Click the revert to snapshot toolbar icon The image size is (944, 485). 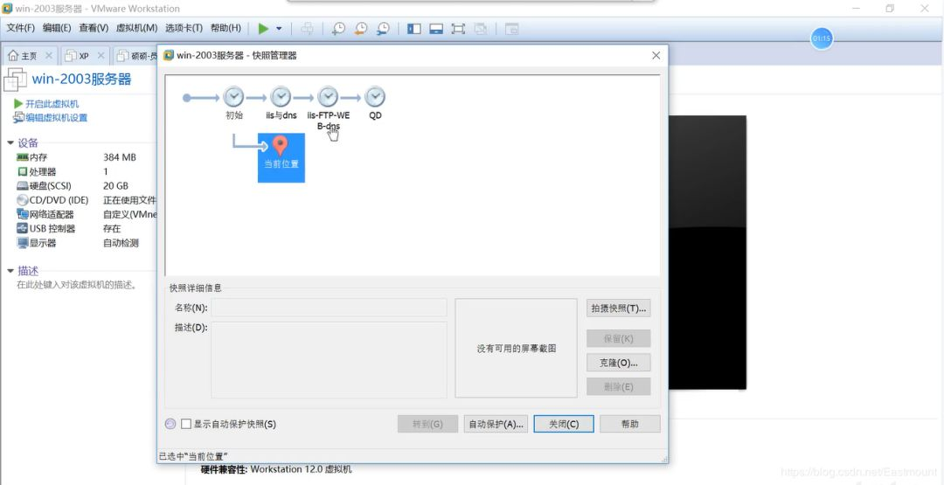[x=361, y=28]
